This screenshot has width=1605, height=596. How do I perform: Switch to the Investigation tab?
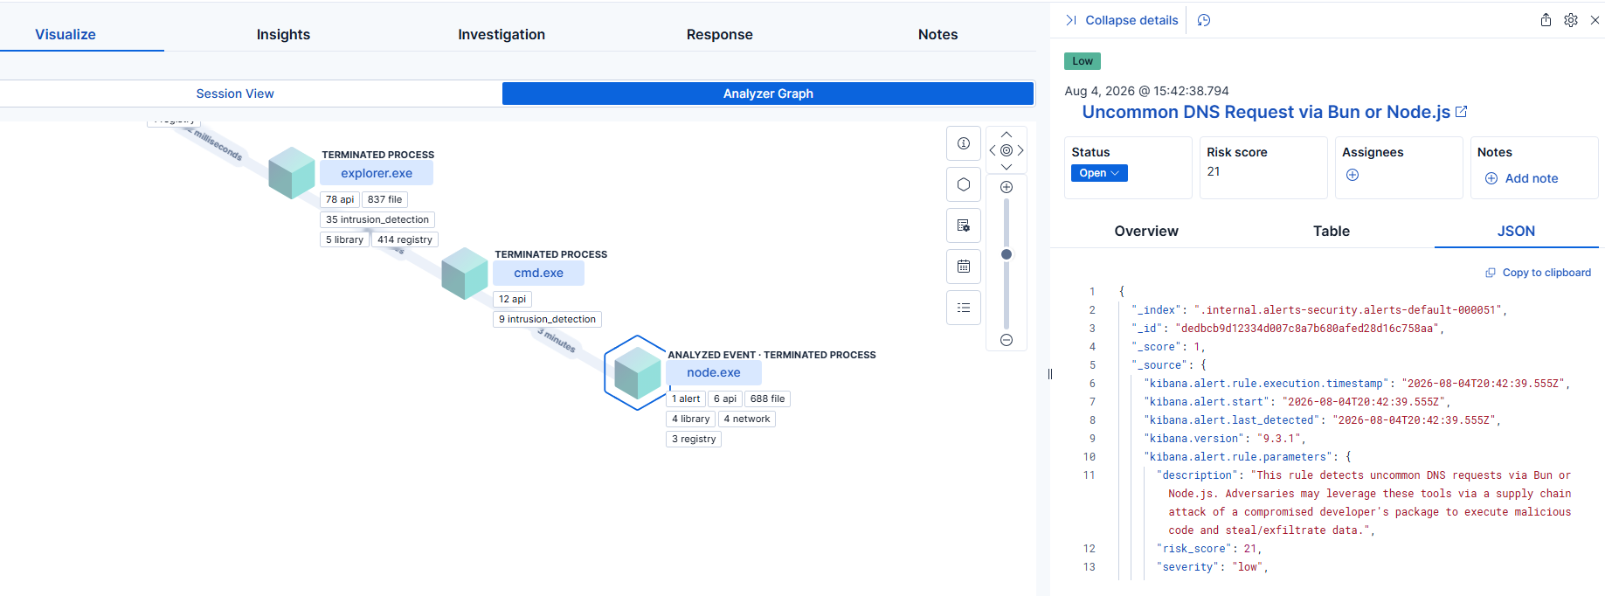click(x=502, y=34)
